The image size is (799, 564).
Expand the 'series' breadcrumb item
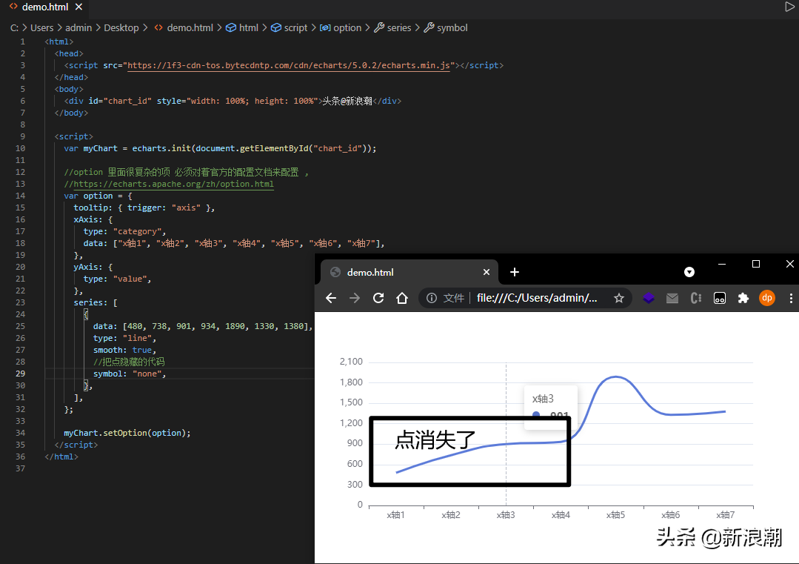click(398, 27)
